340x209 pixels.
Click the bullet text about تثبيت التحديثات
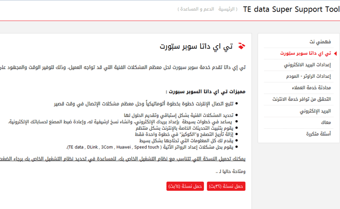tap(184, 128)
